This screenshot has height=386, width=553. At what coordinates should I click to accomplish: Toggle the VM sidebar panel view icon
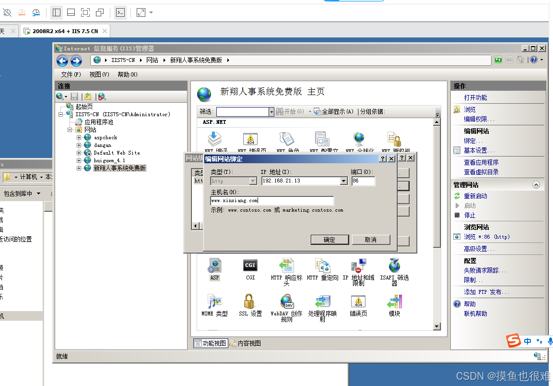(x=57, y=12)
